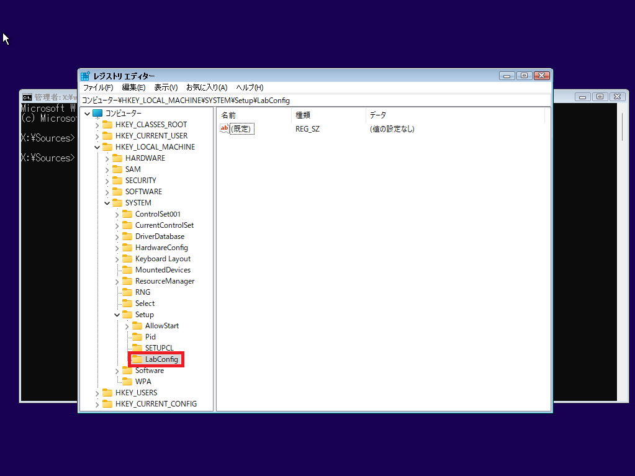Expand the HARDWARE key chevron
The width and height of the screenshot is (635, 476).
[107, 159]
